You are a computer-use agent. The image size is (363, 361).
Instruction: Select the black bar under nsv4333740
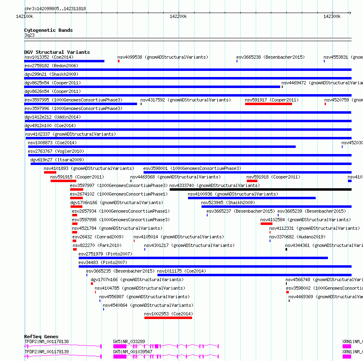pos(261,189)
